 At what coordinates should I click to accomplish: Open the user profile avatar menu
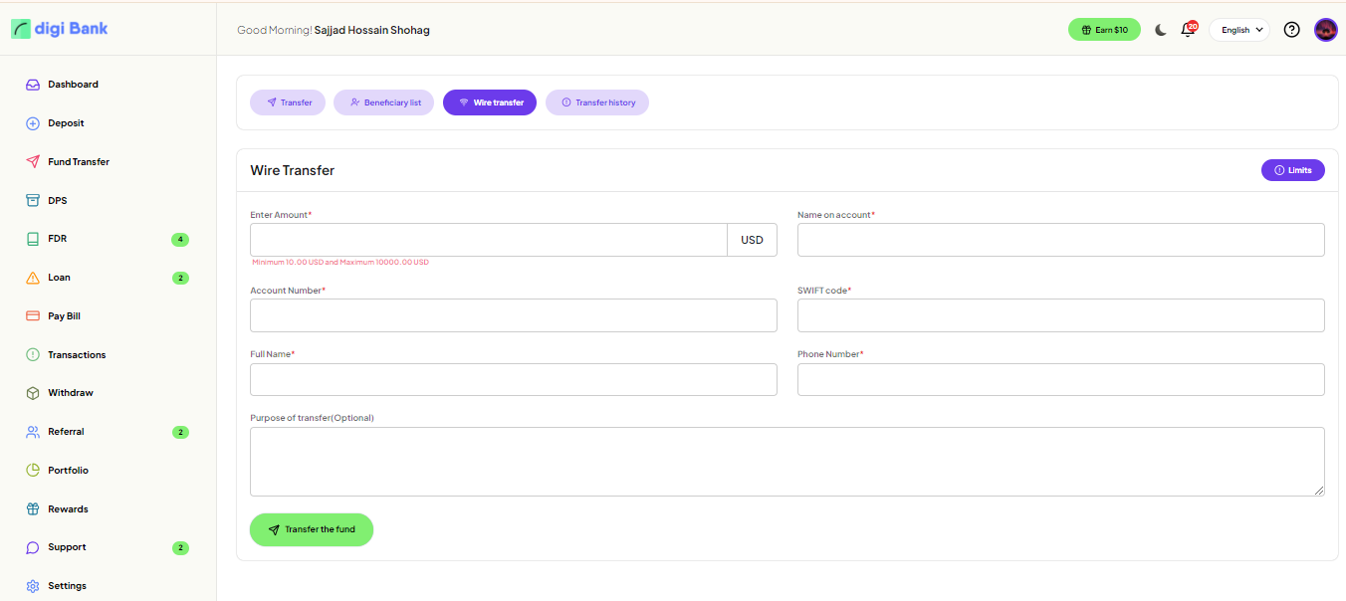tap(1325, 30)
